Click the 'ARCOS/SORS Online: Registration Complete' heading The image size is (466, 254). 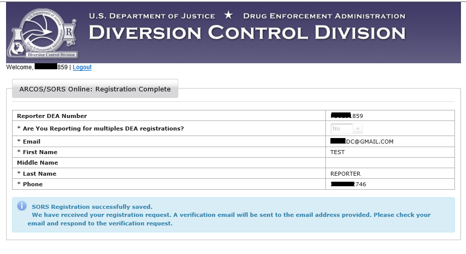(x=95, y=89)
